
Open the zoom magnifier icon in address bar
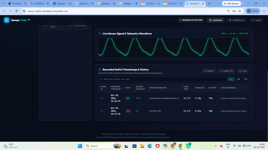(x=228, y=11)
